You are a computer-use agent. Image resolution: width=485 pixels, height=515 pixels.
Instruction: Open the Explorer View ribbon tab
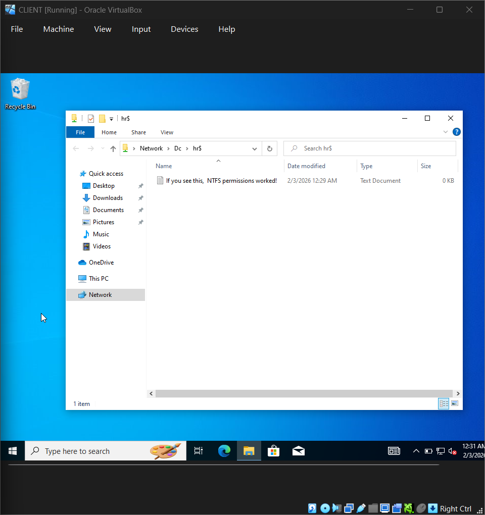[x=167, y=132]
